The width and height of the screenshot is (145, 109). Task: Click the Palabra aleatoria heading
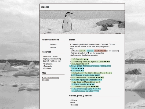coord(50,40)
